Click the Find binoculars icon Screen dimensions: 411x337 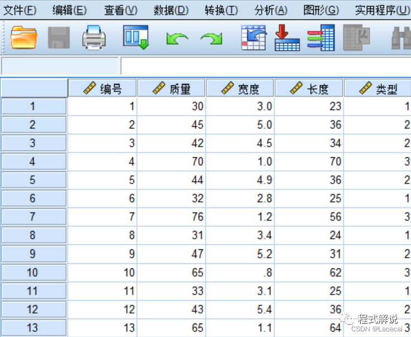click(x=401, y=38)
